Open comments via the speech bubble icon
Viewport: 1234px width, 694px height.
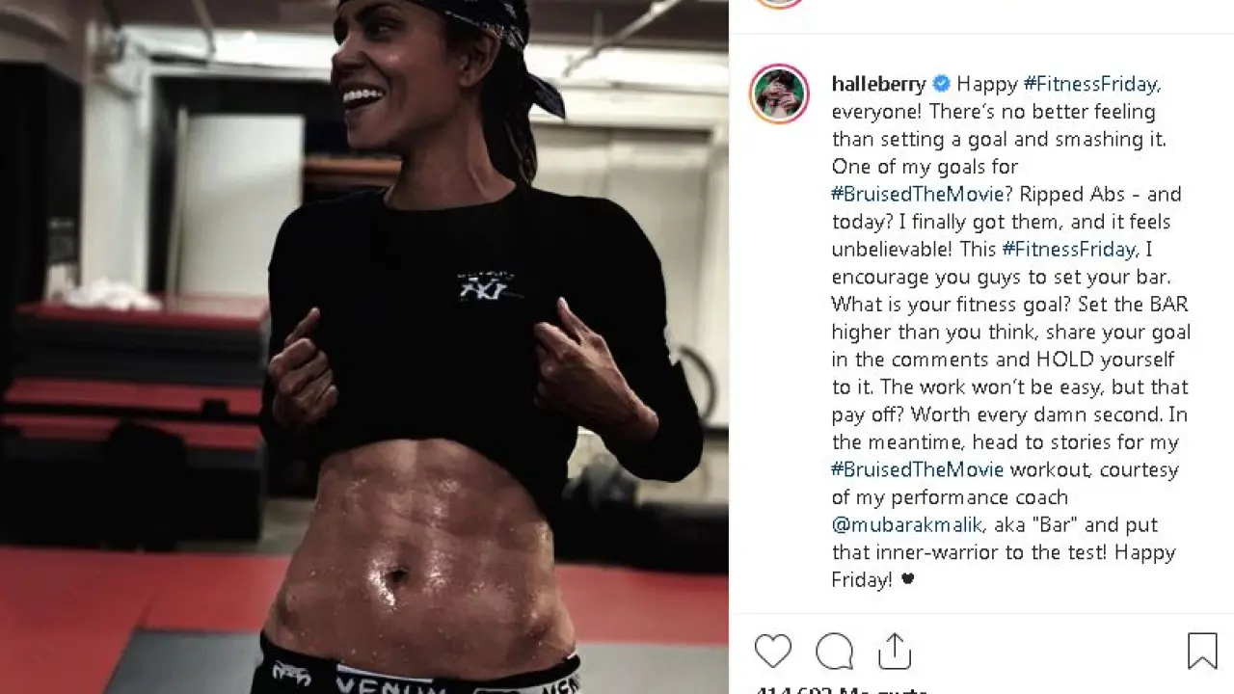834,651
